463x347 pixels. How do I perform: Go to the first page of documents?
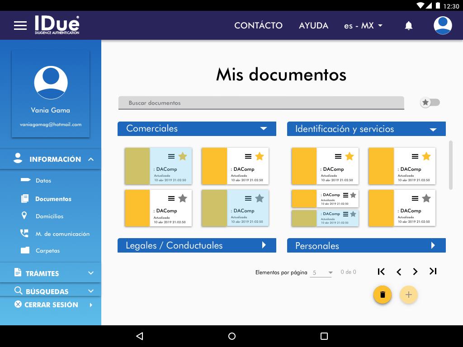381,272
